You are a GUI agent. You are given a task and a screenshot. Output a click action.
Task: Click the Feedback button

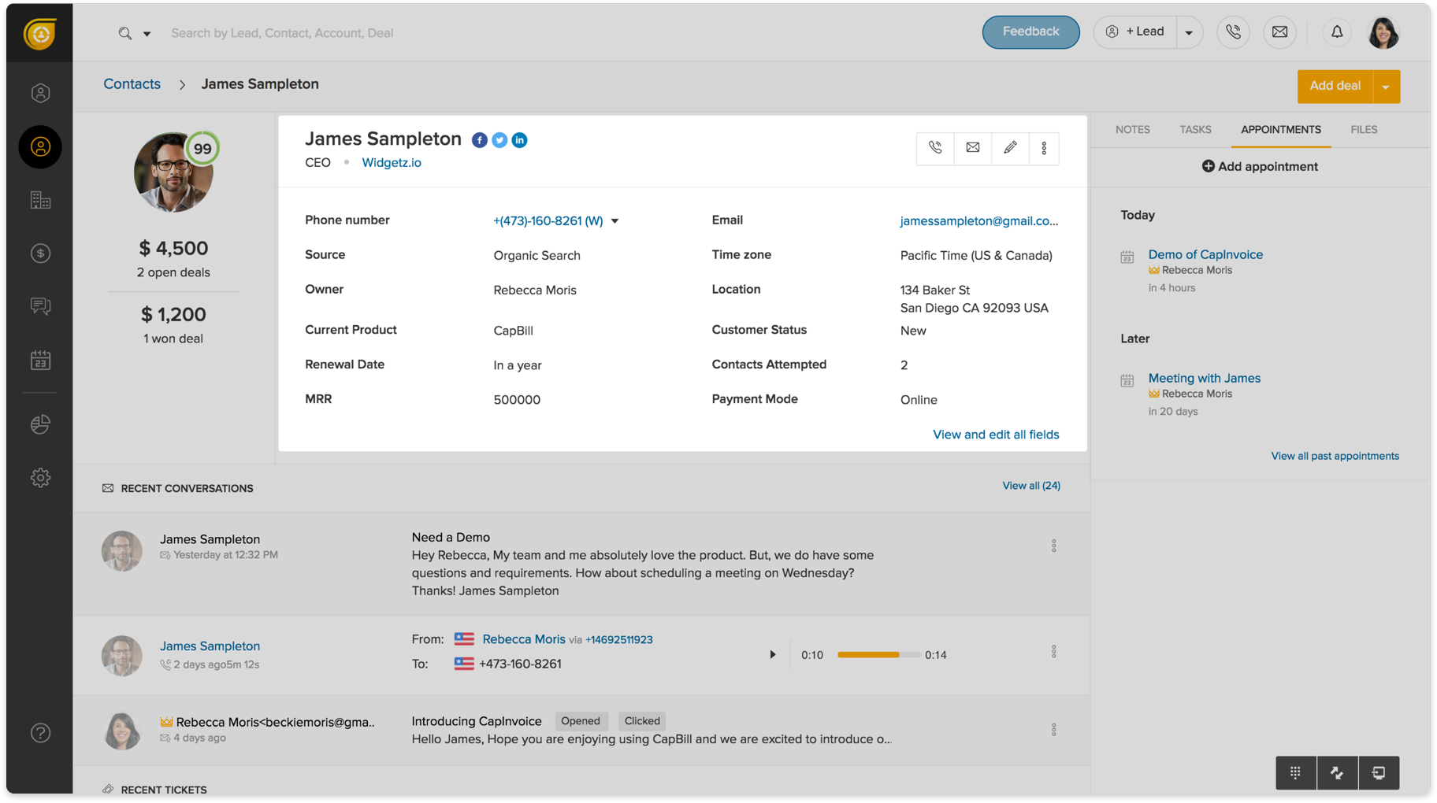point(1030,32)
